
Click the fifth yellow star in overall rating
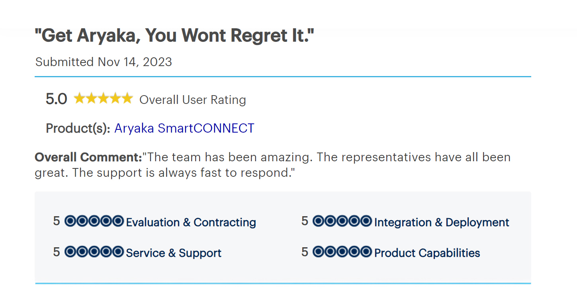[127, 98]
